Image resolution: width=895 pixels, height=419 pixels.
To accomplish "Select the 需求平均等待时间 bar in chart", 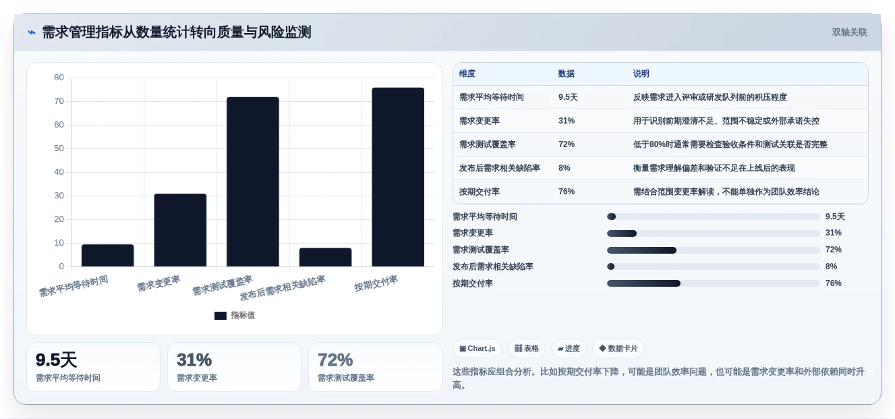I will pyautogui.click(x=108, y=255).
